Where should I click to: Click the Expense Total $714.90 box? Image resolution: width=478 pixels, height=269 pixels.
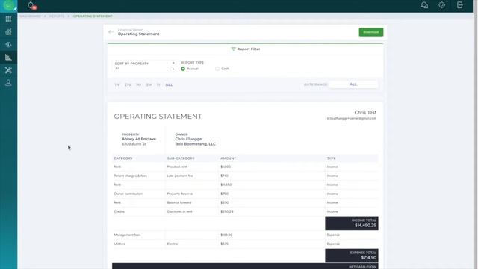(x=352, y=256)
